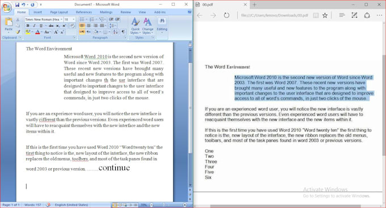This screenshot has height=208, width=386.
Task: Toggle Underline formatting
Action: 41,26
